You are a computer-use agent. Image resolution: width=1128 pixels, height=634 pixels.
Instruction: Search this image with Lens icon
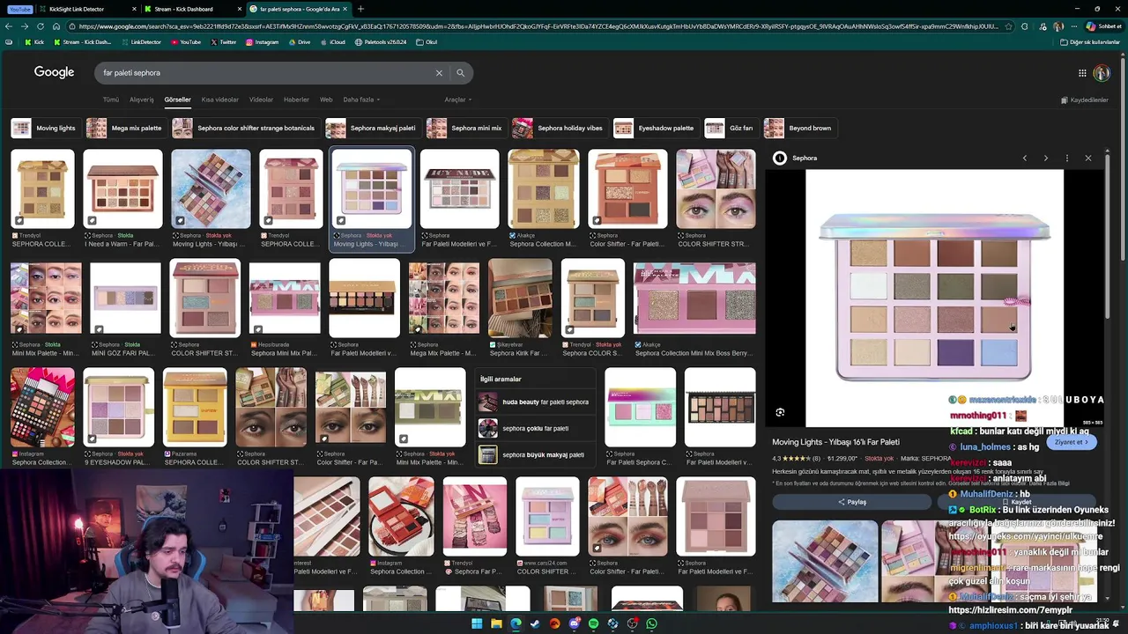pos(780,412)
